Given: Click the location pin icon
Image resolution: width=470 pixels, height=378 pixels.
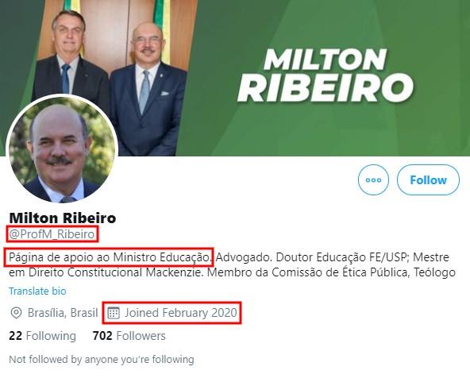Looking at the screenshot, I should tap(16, 313).
